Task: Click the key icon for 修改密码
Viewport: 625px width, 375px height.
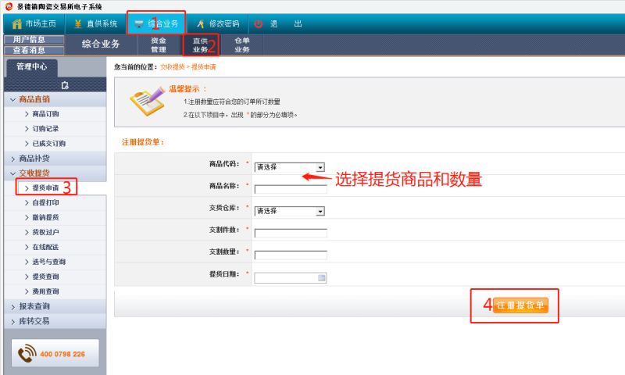Action: [200, 23]
